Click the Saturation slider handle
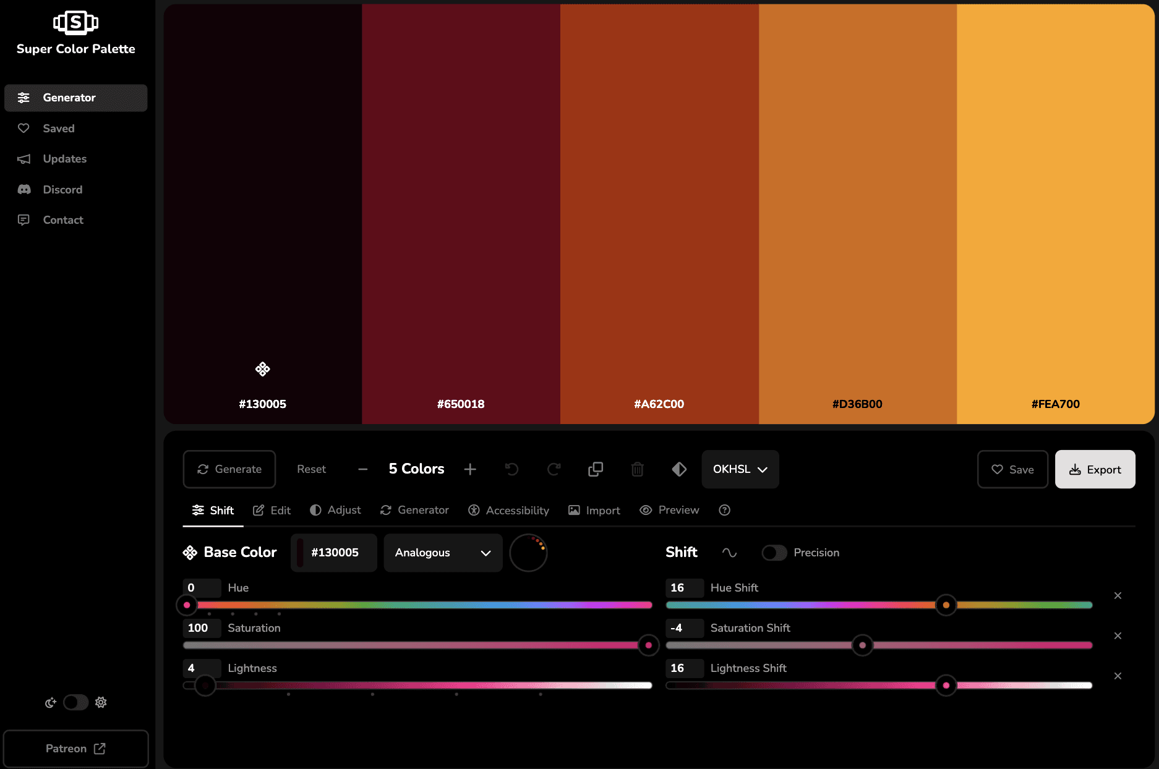1159x769 pixels. pyautogui.click(x=648, y=645)
